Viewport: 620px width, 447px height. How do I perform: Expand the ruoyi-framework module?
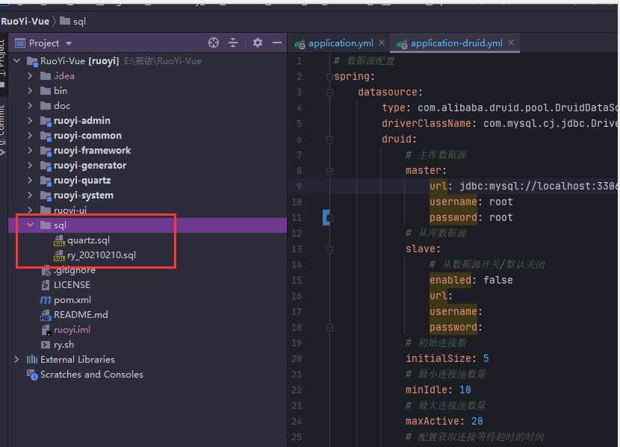(30, 151)
